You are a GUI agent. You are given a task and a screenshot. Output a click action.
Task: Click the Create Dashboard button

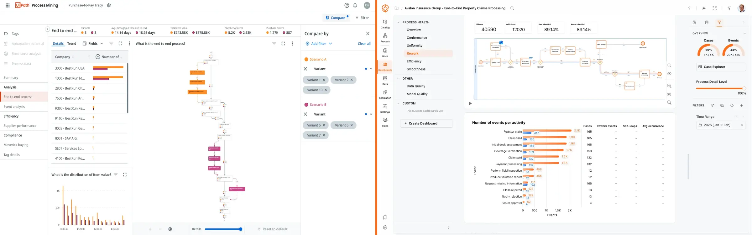coord(426,124)
